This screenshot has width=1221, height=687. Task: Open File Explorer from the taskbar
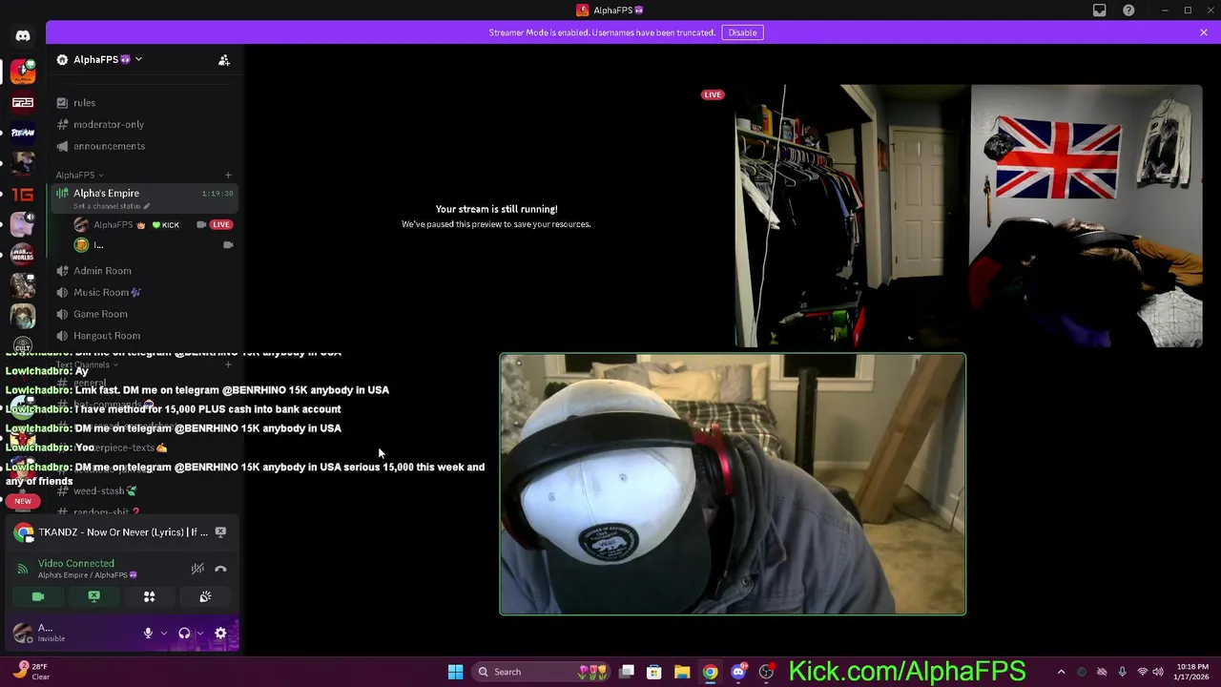point(682,672)
